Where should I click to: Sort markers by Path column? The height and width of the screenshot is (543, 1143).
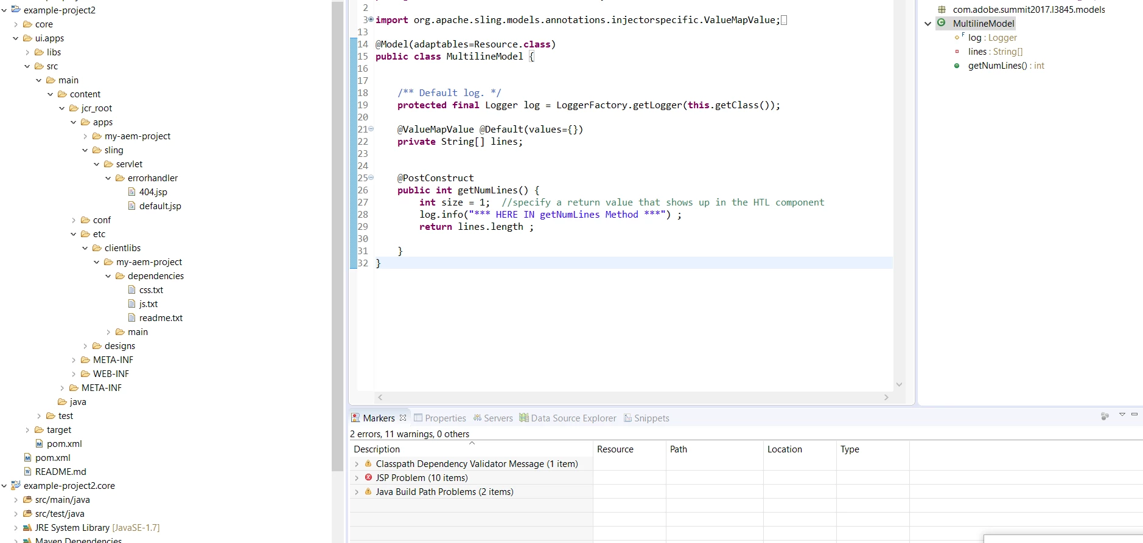(715, 449)
